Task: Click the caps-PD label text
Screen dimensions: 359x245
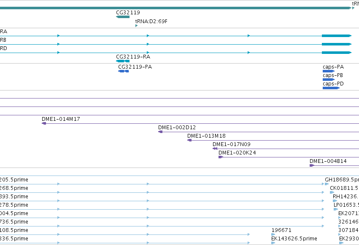Action: click(333, 84)
